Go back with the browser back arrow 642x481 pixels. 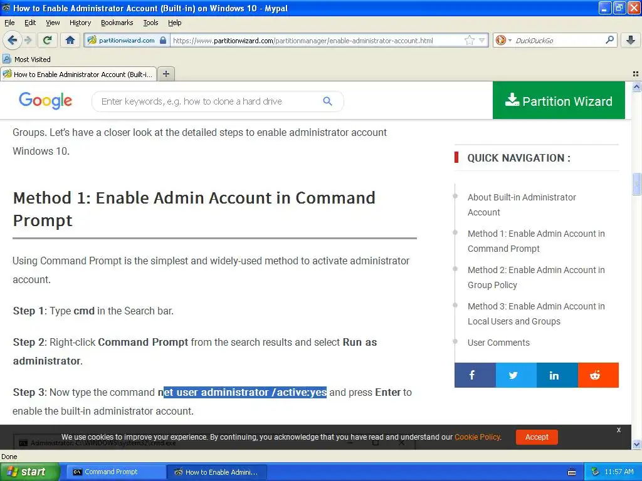(12, 40)
